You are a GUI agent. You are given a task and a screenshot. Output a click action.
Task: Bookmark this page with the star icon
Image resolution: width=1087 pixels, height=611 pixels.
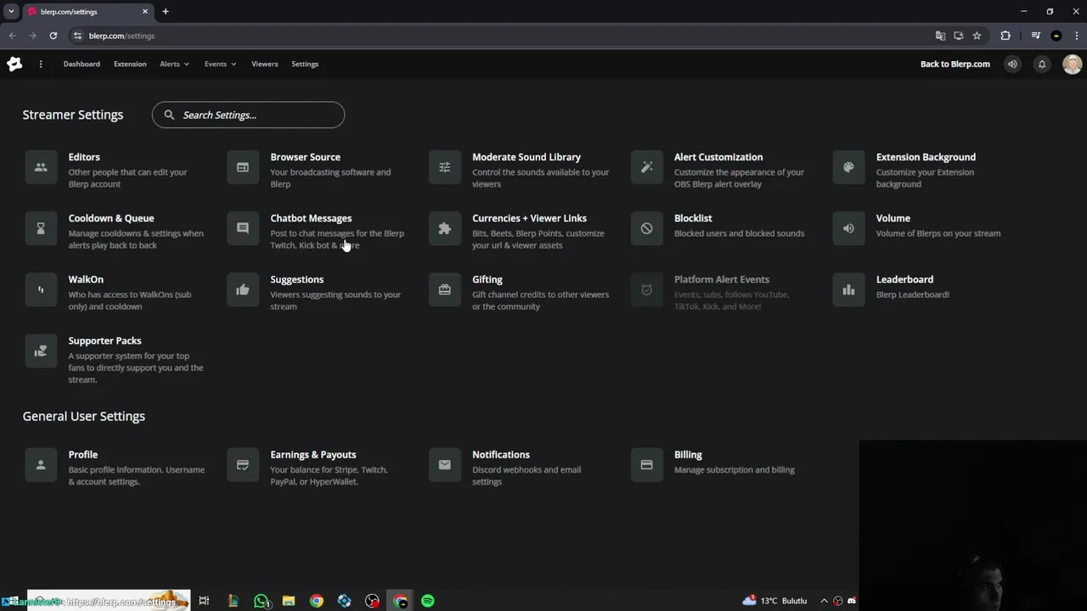click(977, 36)
